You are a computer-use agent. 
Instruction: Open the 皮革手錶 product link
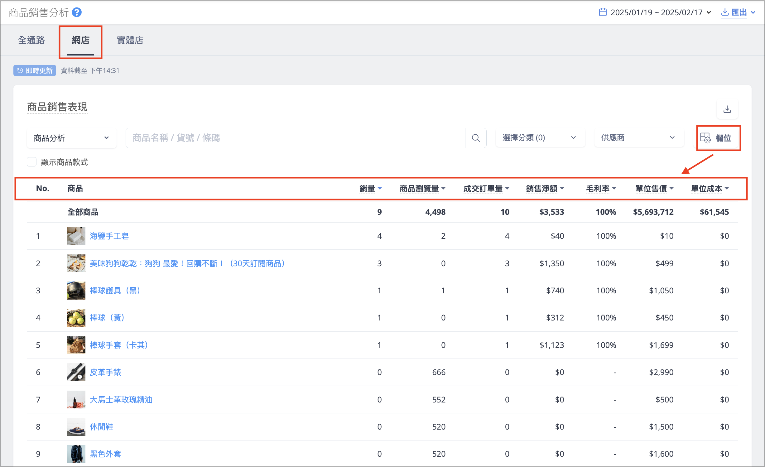105,372
